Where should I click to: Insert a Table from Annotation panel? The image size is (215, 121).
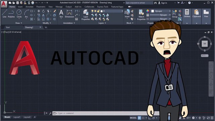tap(77, 19)
